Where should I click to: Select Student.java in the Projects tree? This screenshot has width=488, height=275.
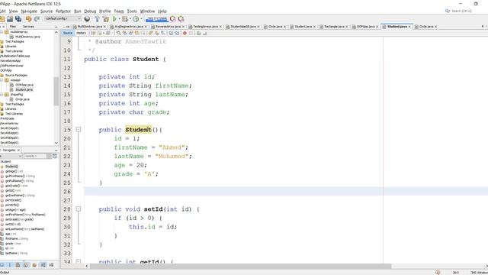click(x=24, y=89)
